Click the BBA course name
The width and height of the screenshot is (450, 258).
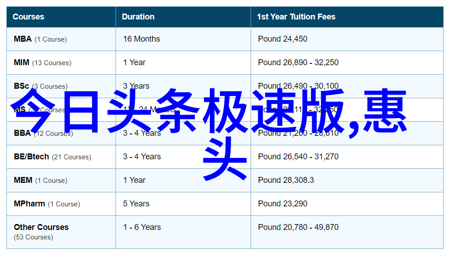[x=22, y=133]
